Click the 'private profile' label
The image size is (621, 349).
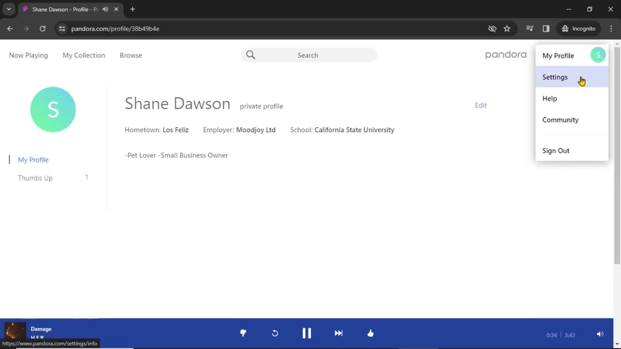click(x=261, y=106)
